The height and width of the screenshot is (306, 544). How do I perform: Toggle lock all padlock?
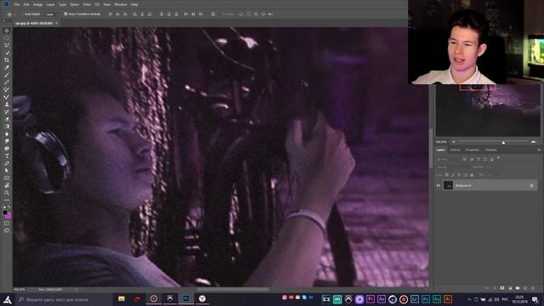[472, 175]
